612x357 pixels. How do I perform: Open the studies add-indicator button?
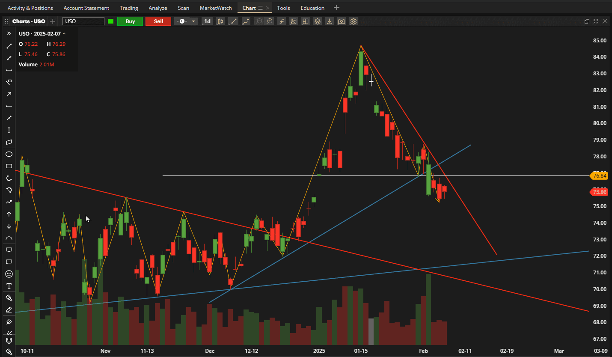pos(246,21)
